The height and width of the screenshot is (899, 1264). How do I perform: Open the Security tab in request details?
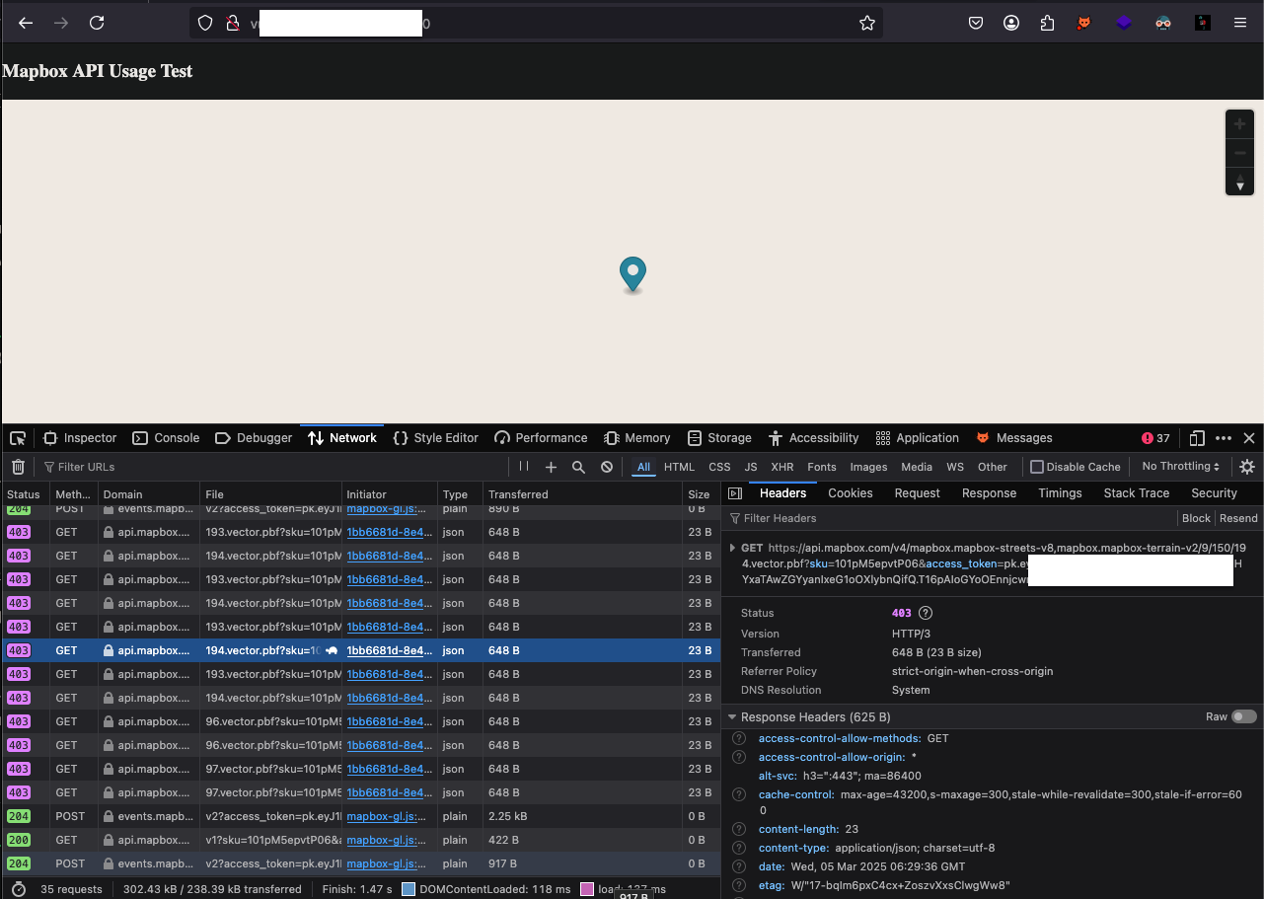[x=1214, y=493]
